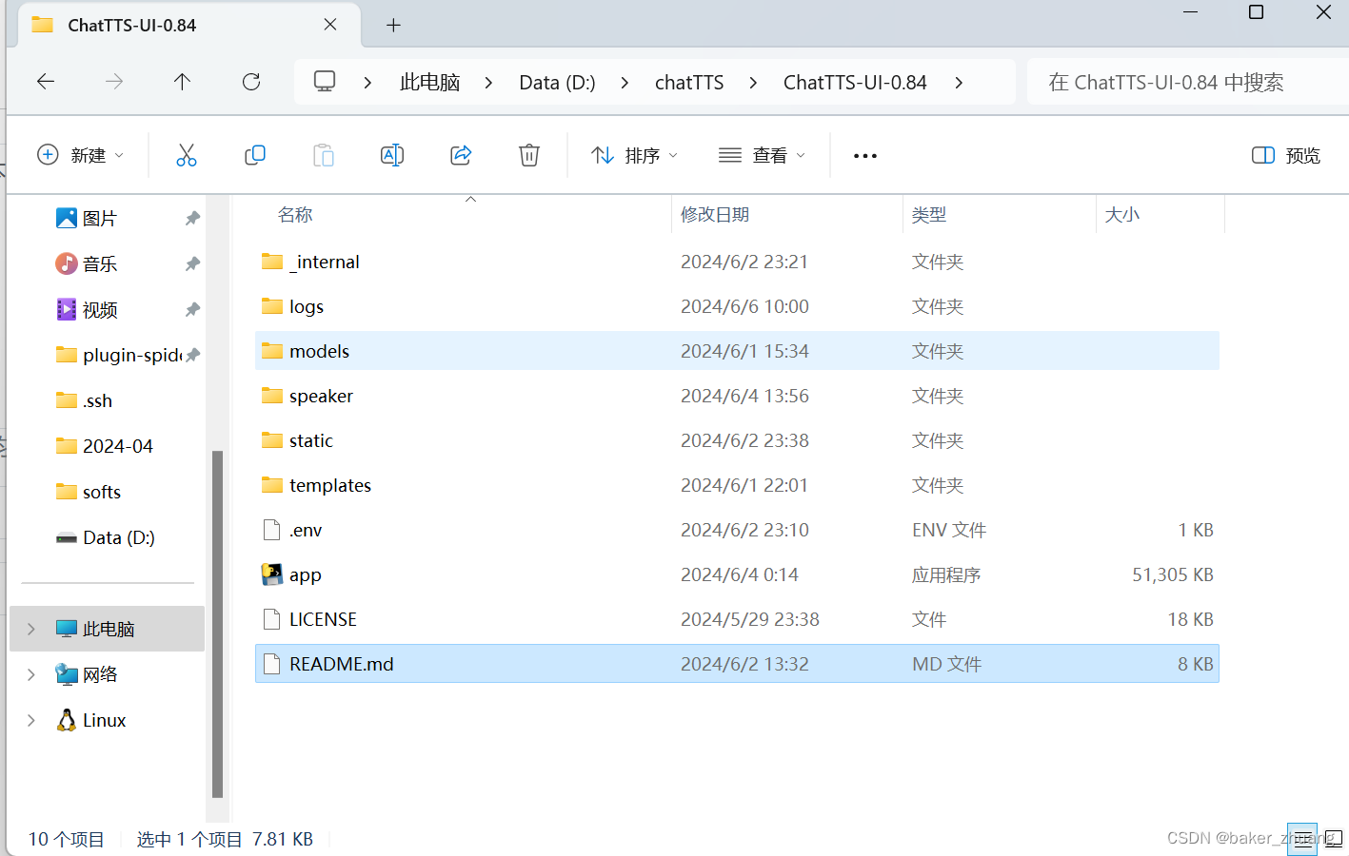The height and width of the screenshot is (856, 1349).
Task: Click the Paste clipboard icon
Action: click(x=324, y=155)
